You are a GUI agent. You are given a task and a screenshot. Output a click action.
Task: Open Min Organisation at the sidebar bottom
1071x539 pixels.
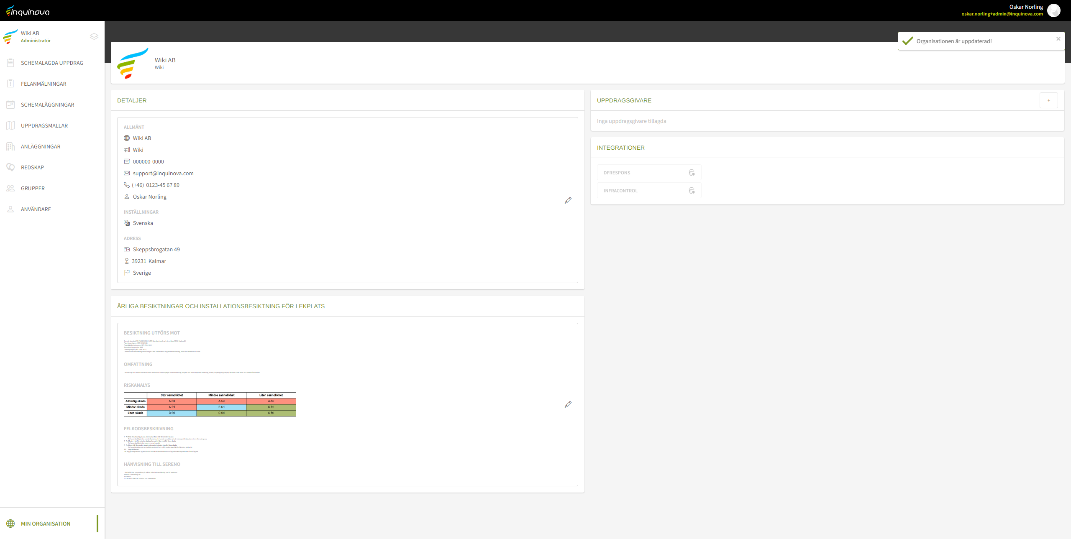(x=46, y=523)
